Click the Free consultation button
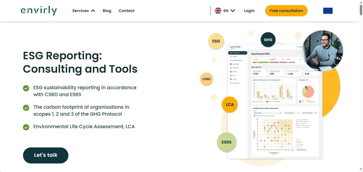 (286, 11)
